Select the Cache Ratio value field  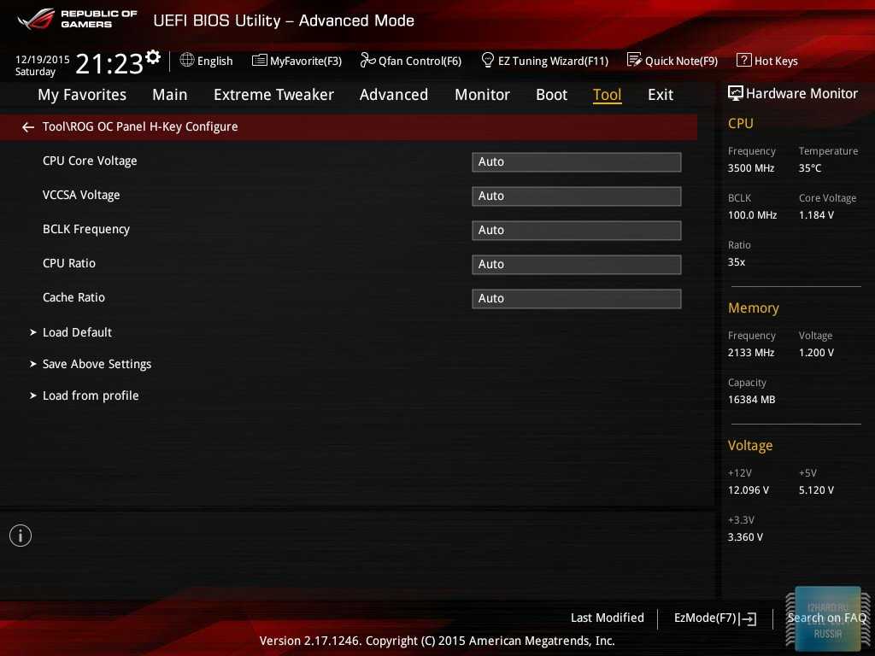coord(576,298)
